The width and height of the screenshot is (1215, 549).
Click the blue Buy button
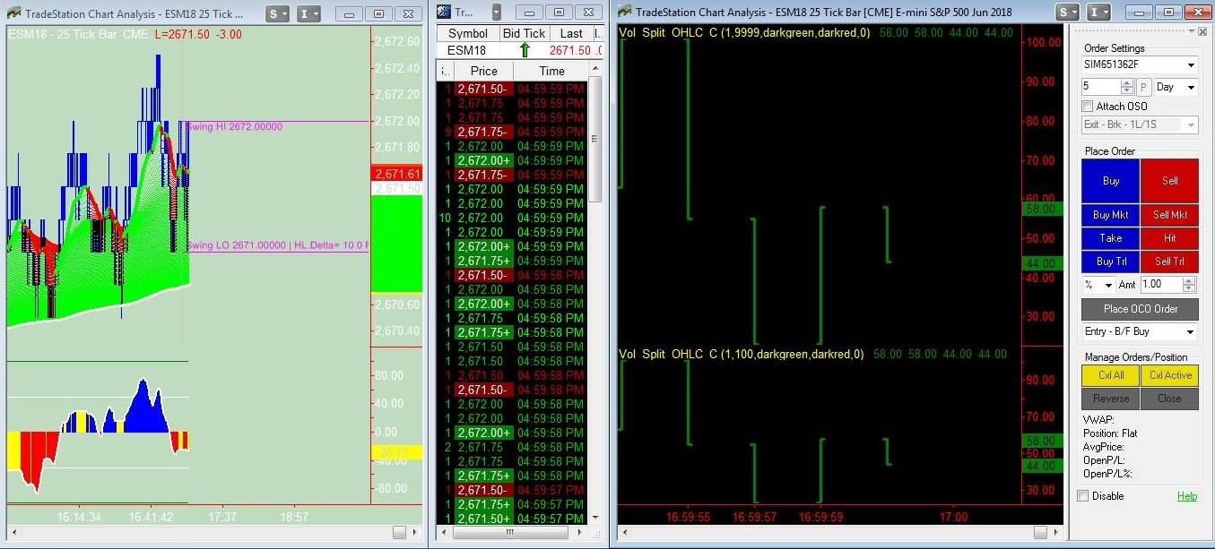pyautogui.click(x=1111, y=181)
